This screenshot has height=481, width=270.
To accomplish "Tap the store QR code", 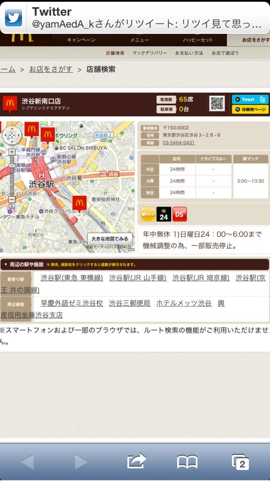I will (x=217, y=103).
